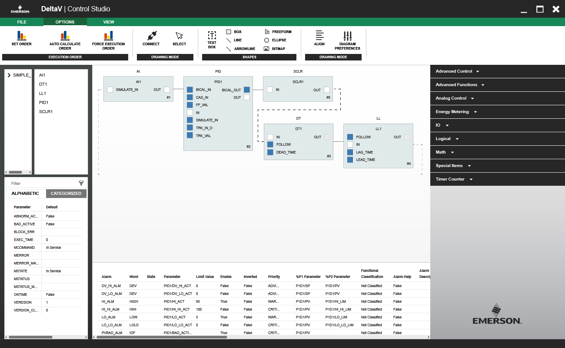This screenshot has height=348, width=565.
Task: Toggle PID1 TRK_VAL connector box
Action: tap(190, 135)
